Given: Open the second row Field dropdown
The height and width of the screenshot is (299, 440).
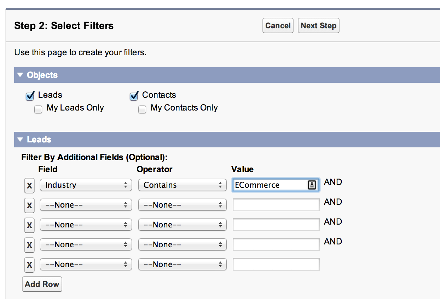Looking at the screenshot, I should [x=86, y=205].
